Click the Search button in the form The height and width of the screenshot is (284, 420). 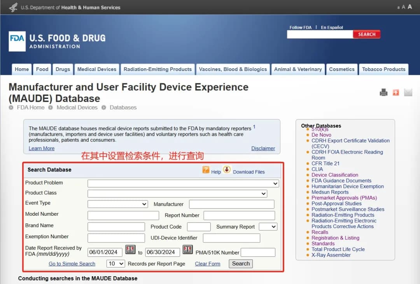(241, 264)
